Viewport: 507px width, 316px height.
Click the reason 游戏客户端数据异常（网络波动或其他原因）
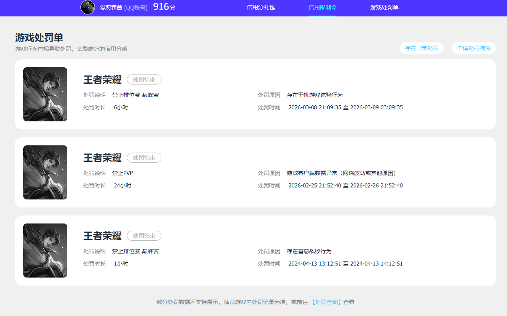[x=343, y=173]
